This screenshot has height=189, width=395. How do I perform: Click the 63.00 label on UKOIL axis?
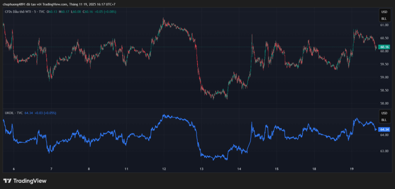tap(384, 151)
